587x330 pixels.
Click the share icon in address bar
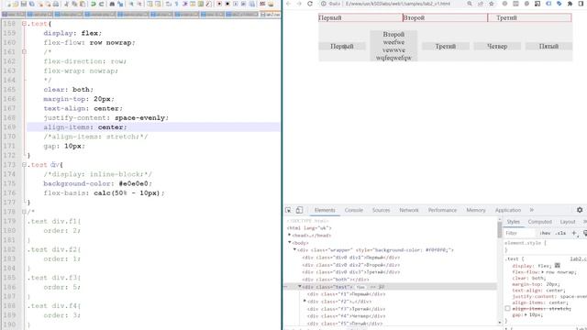point(481,4)
